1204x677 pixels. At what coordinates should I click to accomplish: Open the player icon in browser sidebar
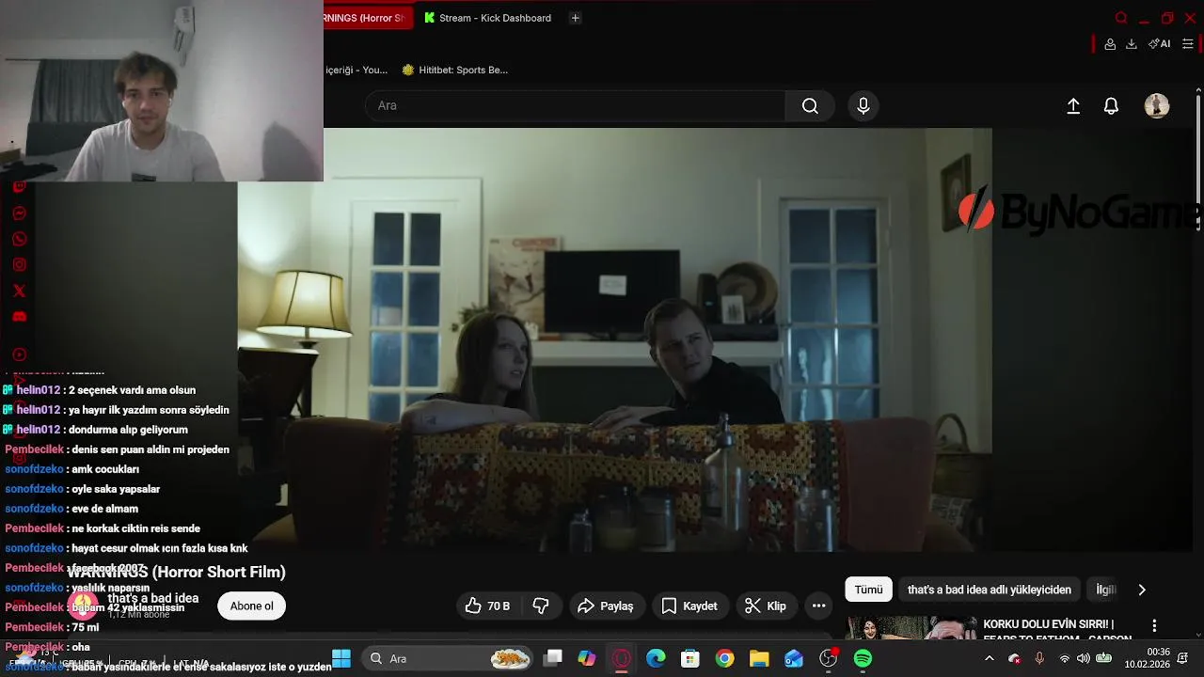pos(19,354)
